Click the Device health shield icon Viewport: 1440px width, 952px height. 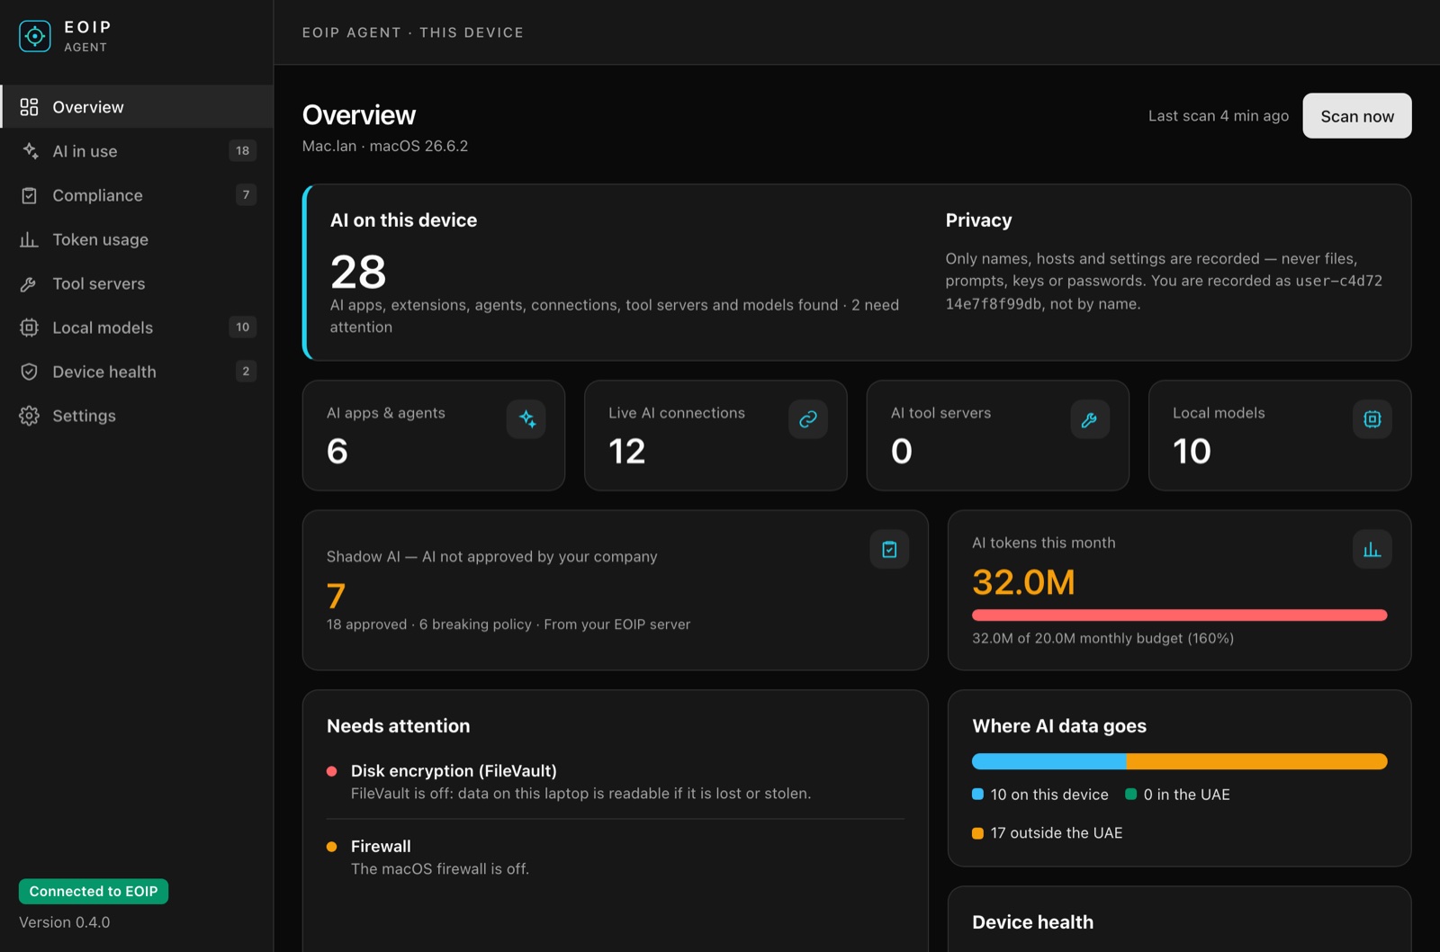[29, 372]
